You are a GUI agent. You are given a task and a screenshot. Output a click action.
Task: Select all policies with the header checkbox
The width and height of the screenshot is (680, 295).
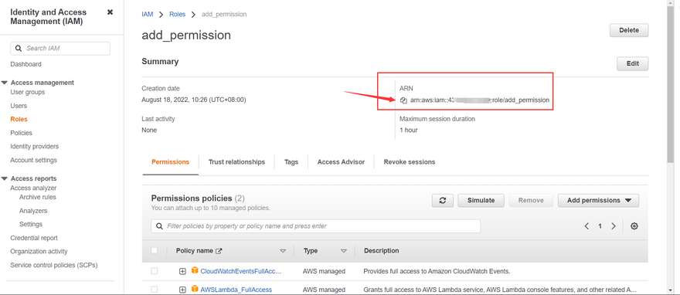154,250
